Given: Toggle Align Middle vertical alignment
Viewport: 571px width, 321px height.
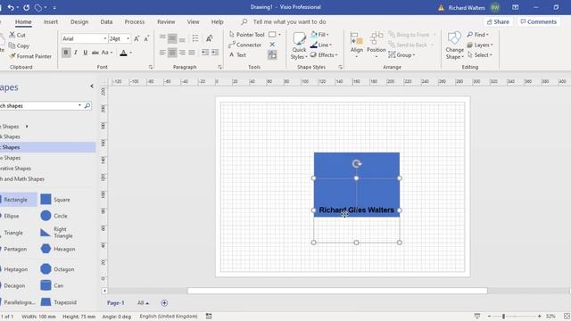Looking at the screenshot, I should 172,38.
